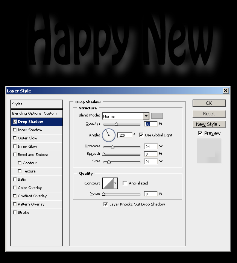Enable the Color Overlay checkbox

tap(15, 187)
